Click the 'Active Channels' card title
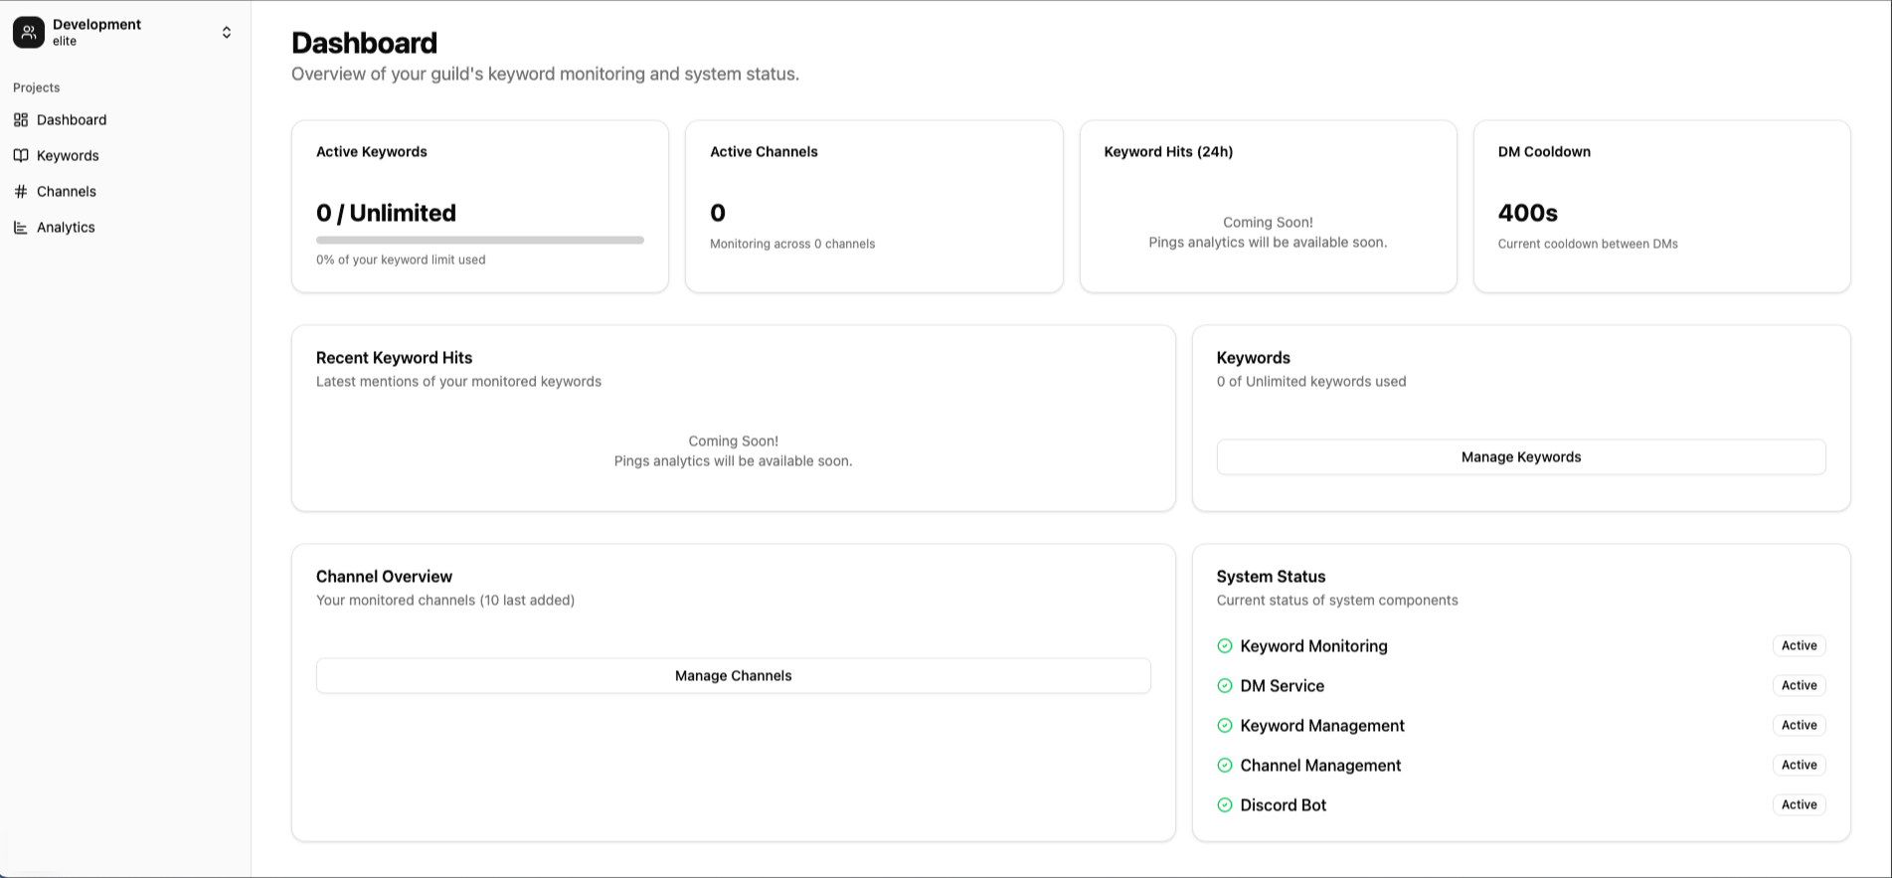This screenshot has height=878, width=1892. pos(764,151)
